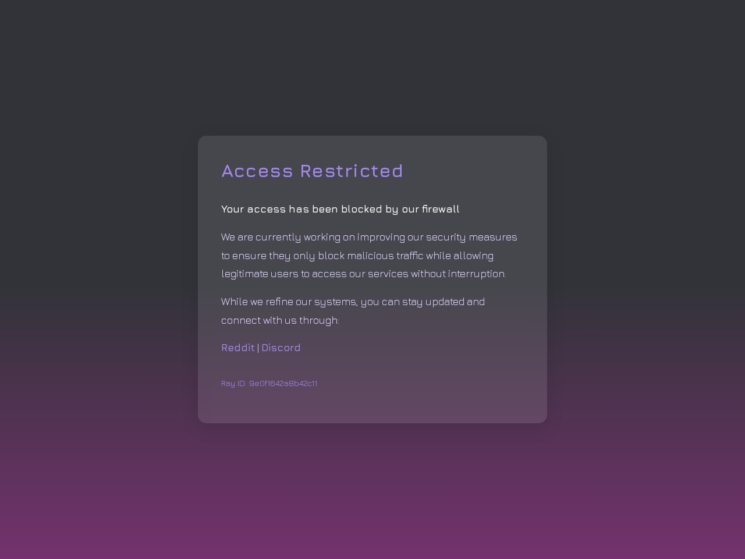Screen dimensions: 745x559
Task: Open the Reddit link
Action: click(x=237, y=348)
